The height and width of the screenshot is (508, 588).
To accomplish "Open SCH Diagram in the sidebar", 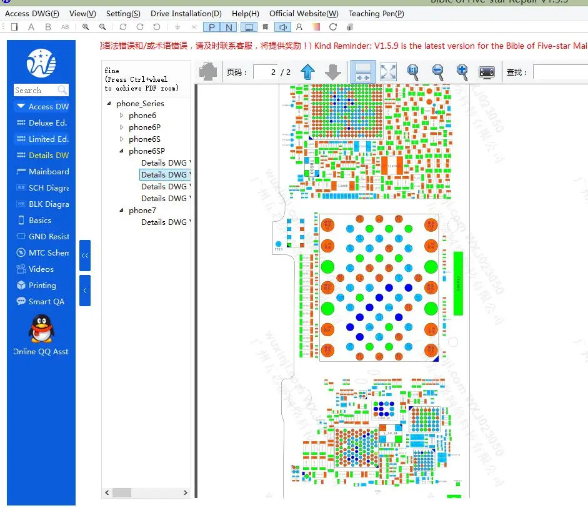I will (42, 187).
